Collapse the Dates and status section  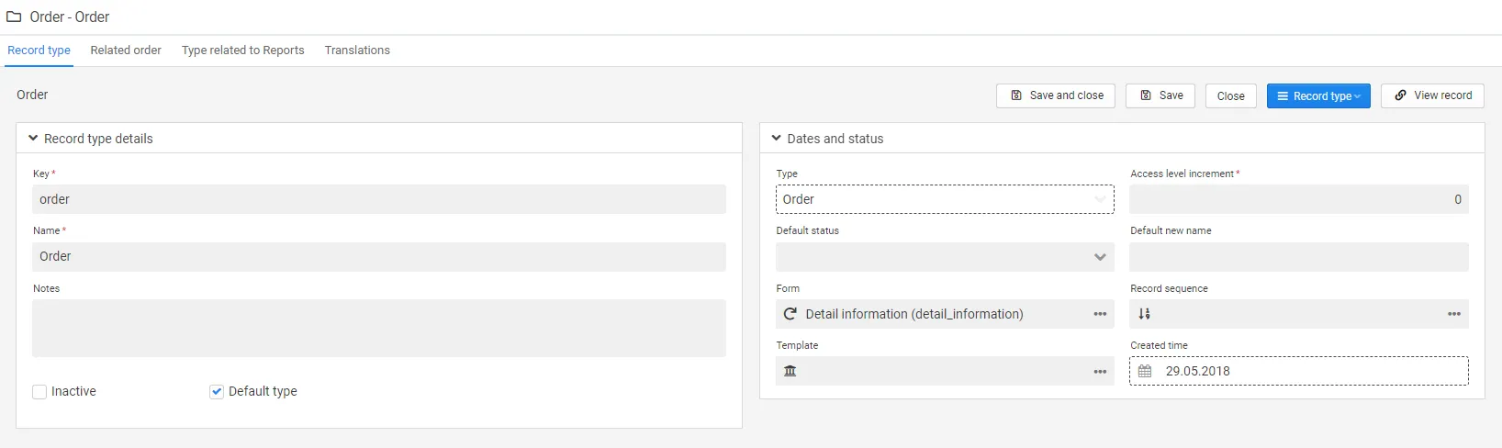tap(776, 139)
